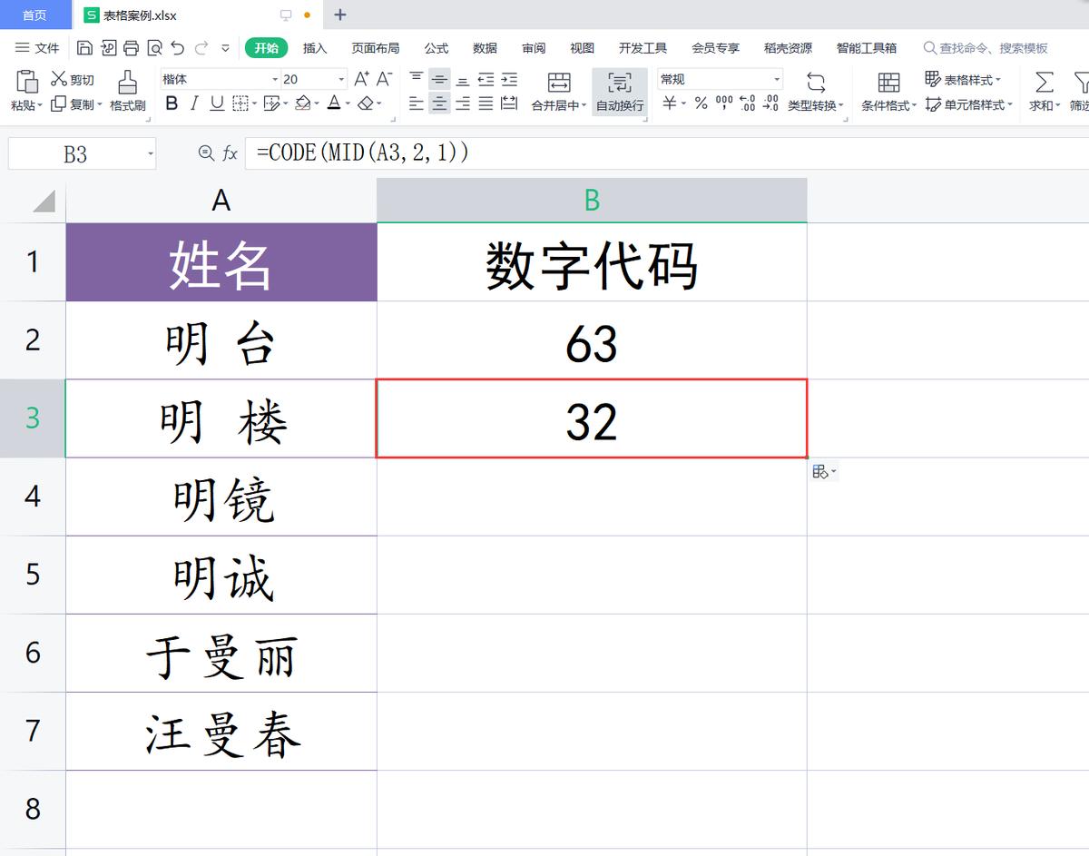
Task: Click the Save icon in quick access toolbar
Action: click(85, 47)
